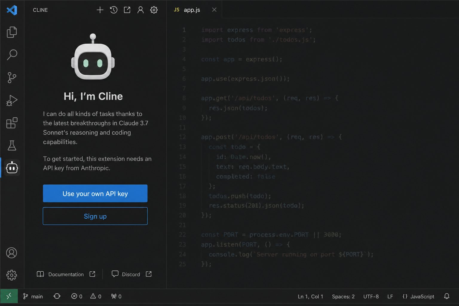The height and width of the screenshot is (306, 459).
Task: Click line number 1 in gutter
Action: click(x=184, y=30)
